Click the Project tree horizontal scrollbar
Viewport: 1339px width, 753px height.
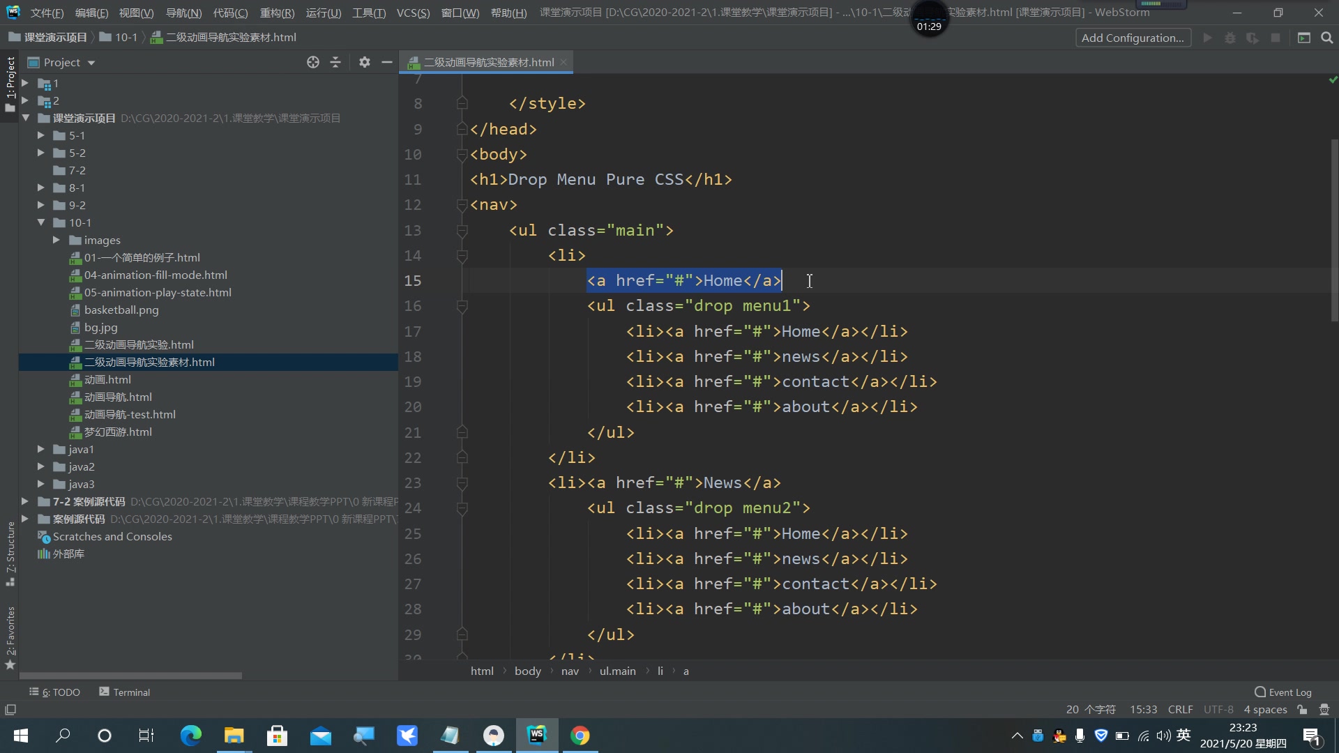coord(130,676)
